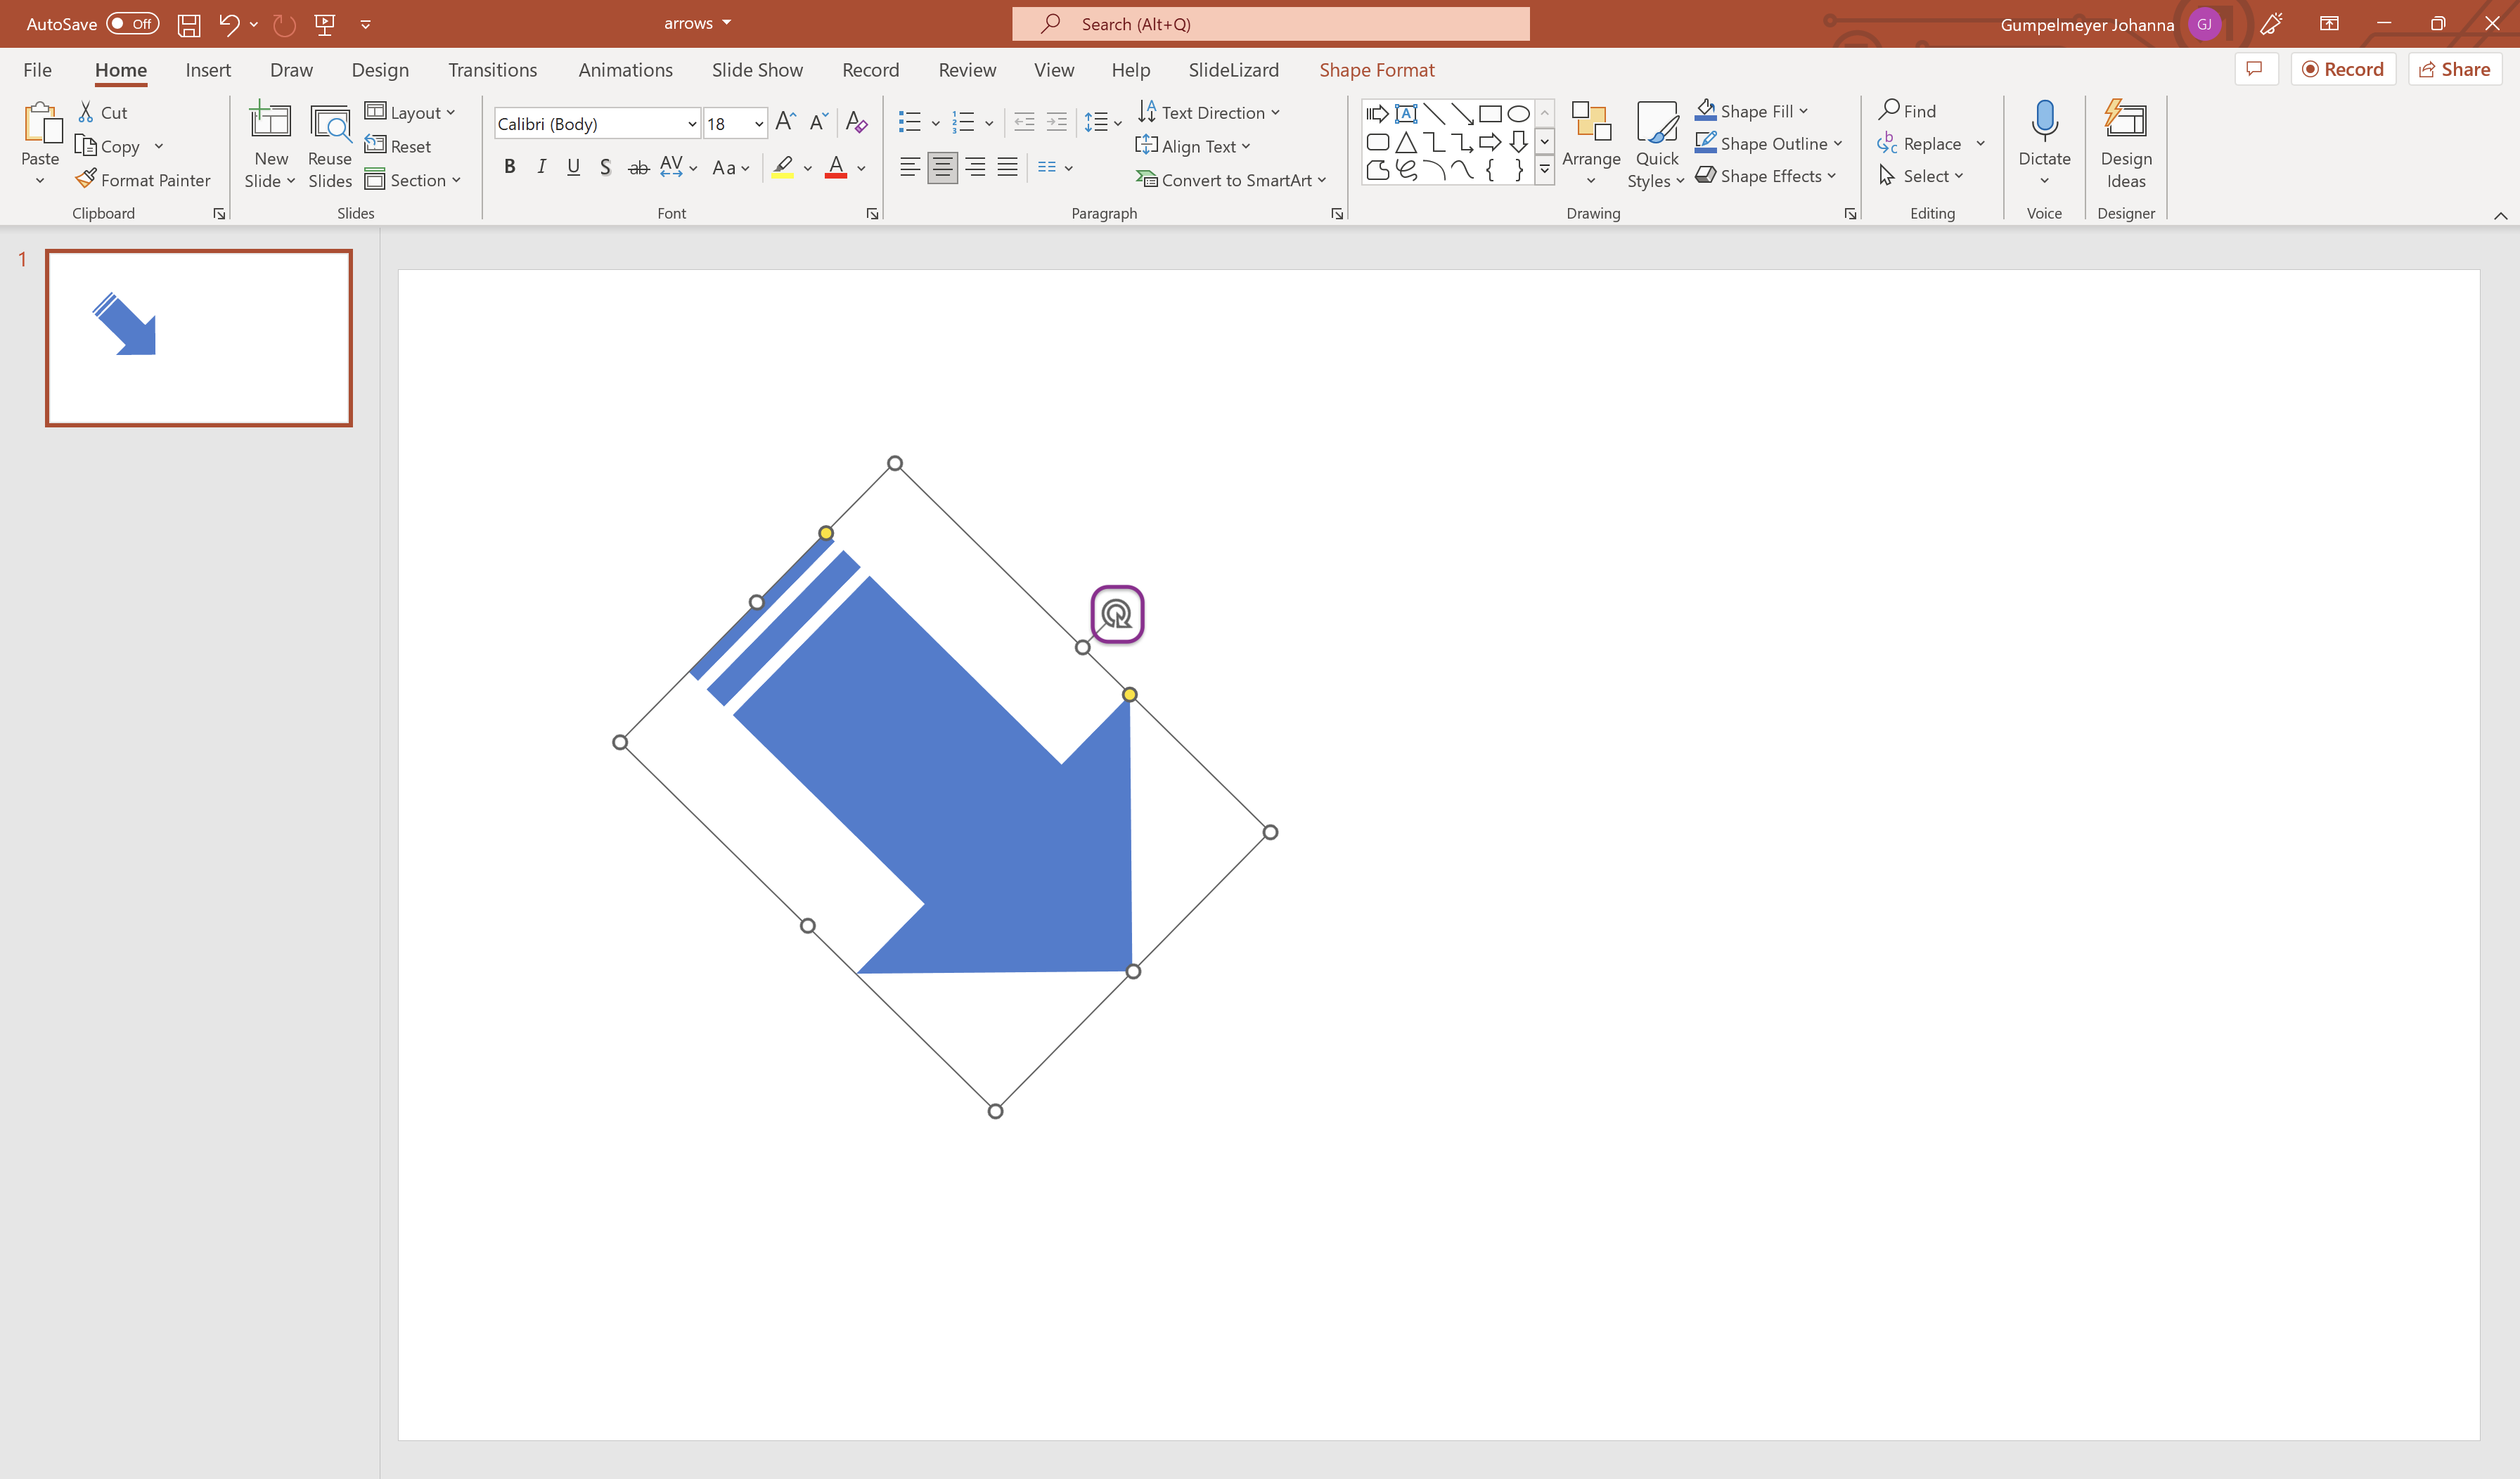The width and height of the screenshot is (2520, 1479).
Task: Select the Home tab
Action: (x=118, y=69)
